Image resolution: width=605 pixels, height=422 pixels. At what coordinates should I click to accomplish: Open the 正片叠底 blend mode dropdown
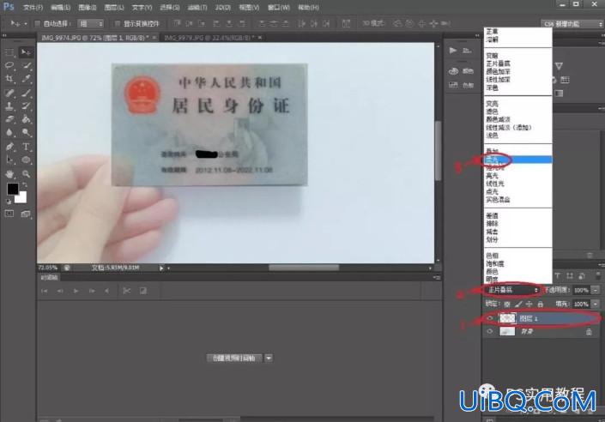click(512, 290)
